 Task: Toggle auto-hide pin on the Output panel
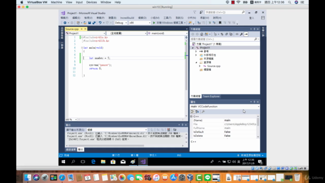tap(182, 125)
